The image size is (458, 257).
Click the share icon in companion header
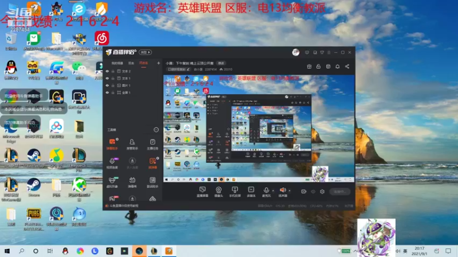tap(347, 66)
